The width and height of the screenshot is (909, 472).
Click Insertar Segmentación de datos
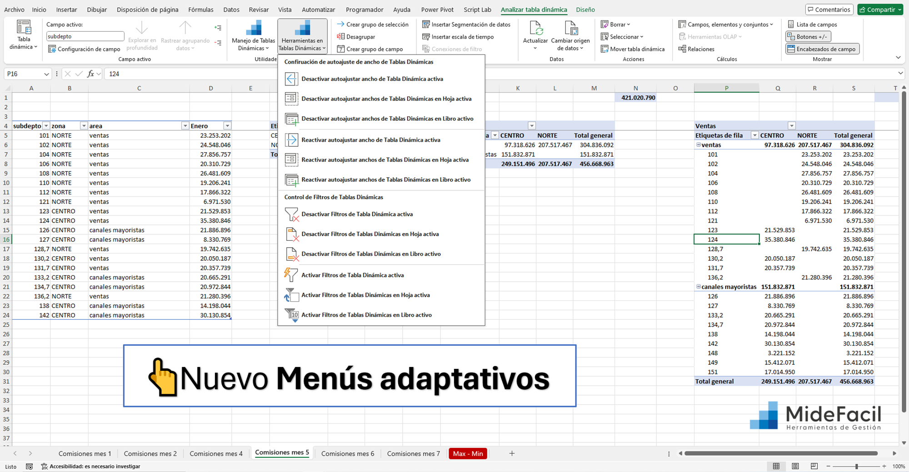tap(466, 25)
